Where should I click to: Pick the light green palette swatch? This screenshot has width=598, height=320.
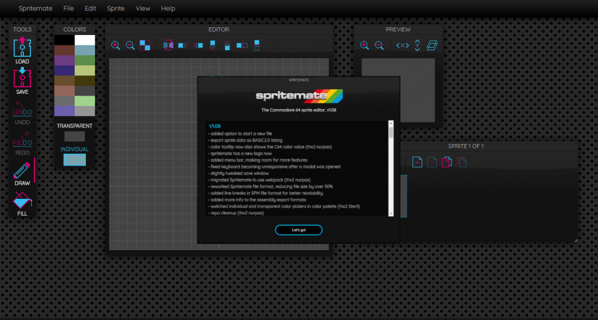point(85,101)
